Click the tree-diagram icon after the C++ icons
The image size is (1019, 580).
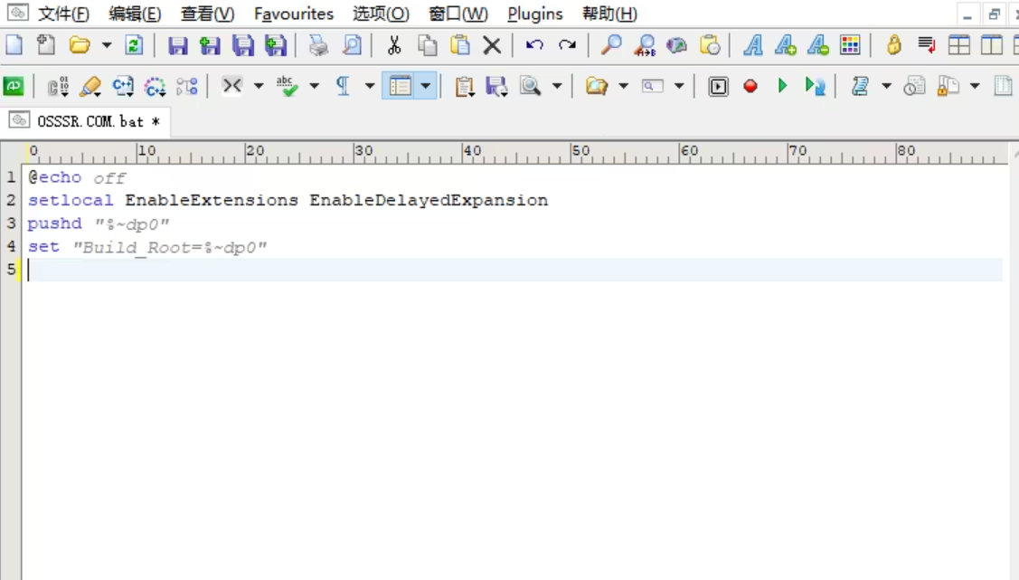pyautogui.click(x=187, y=87)
